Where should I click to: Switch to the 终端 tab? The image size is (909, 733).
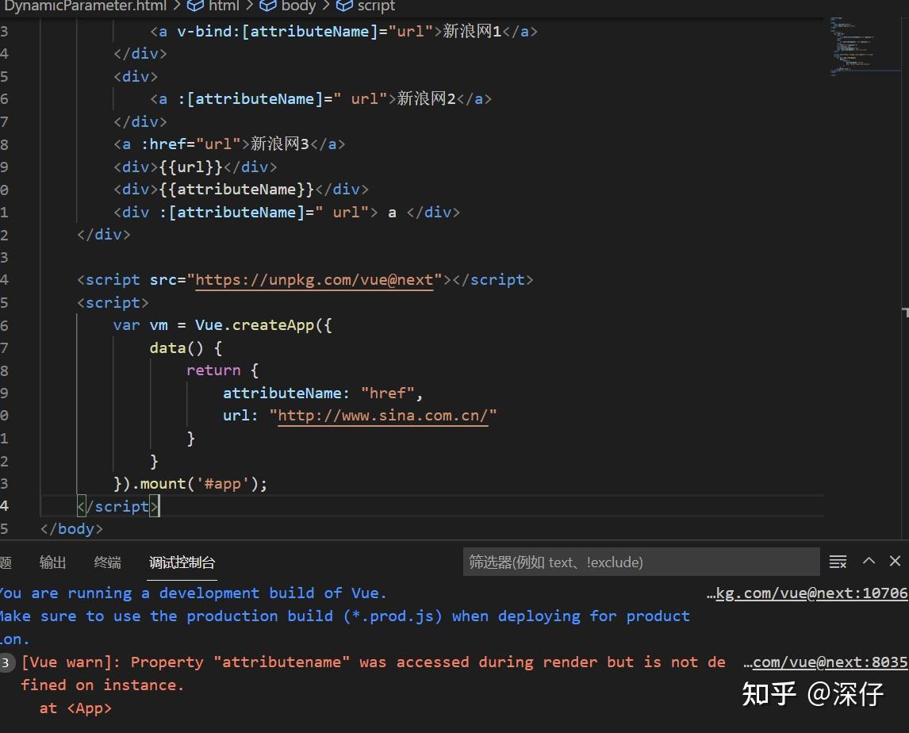click(x=107, y=562)
